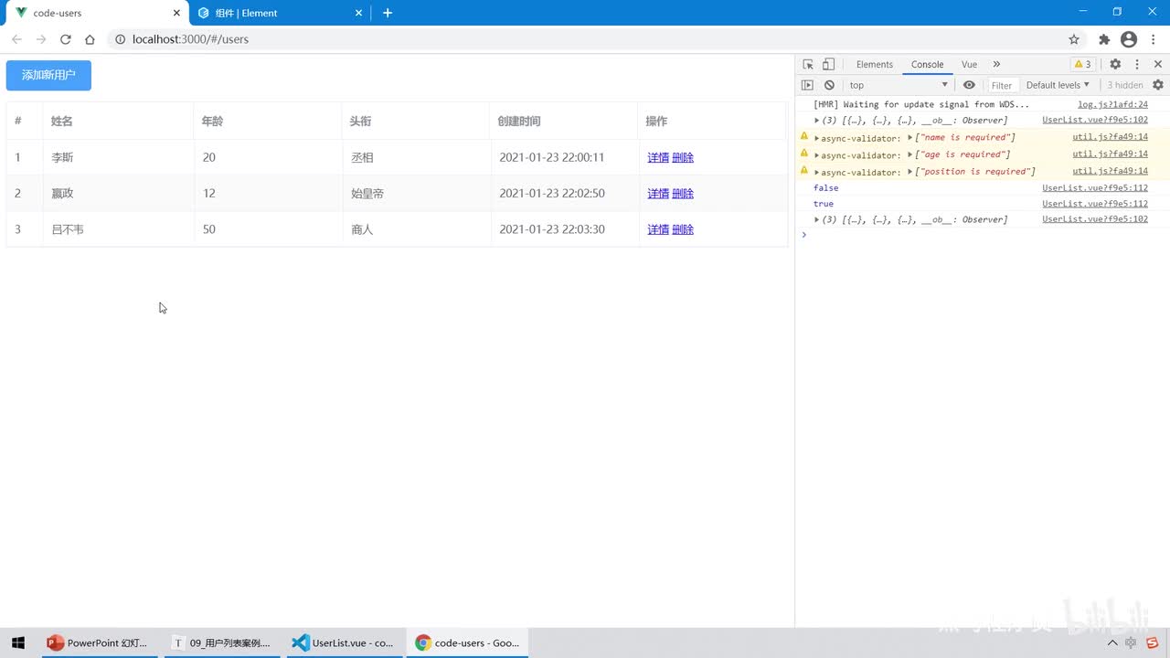Show more DevTools tabs chevron

[996, 64]
